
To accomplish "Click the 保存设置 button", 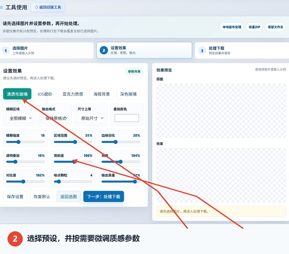I will pyautogui.click(x=15, y=197).
